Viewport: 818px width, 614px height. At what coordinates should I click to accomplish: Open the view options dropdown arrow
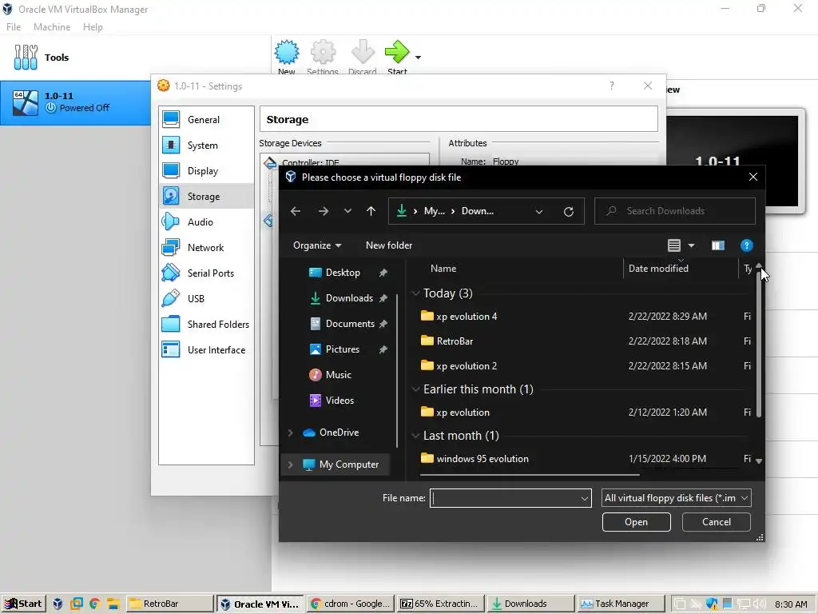tap(691, 245)
